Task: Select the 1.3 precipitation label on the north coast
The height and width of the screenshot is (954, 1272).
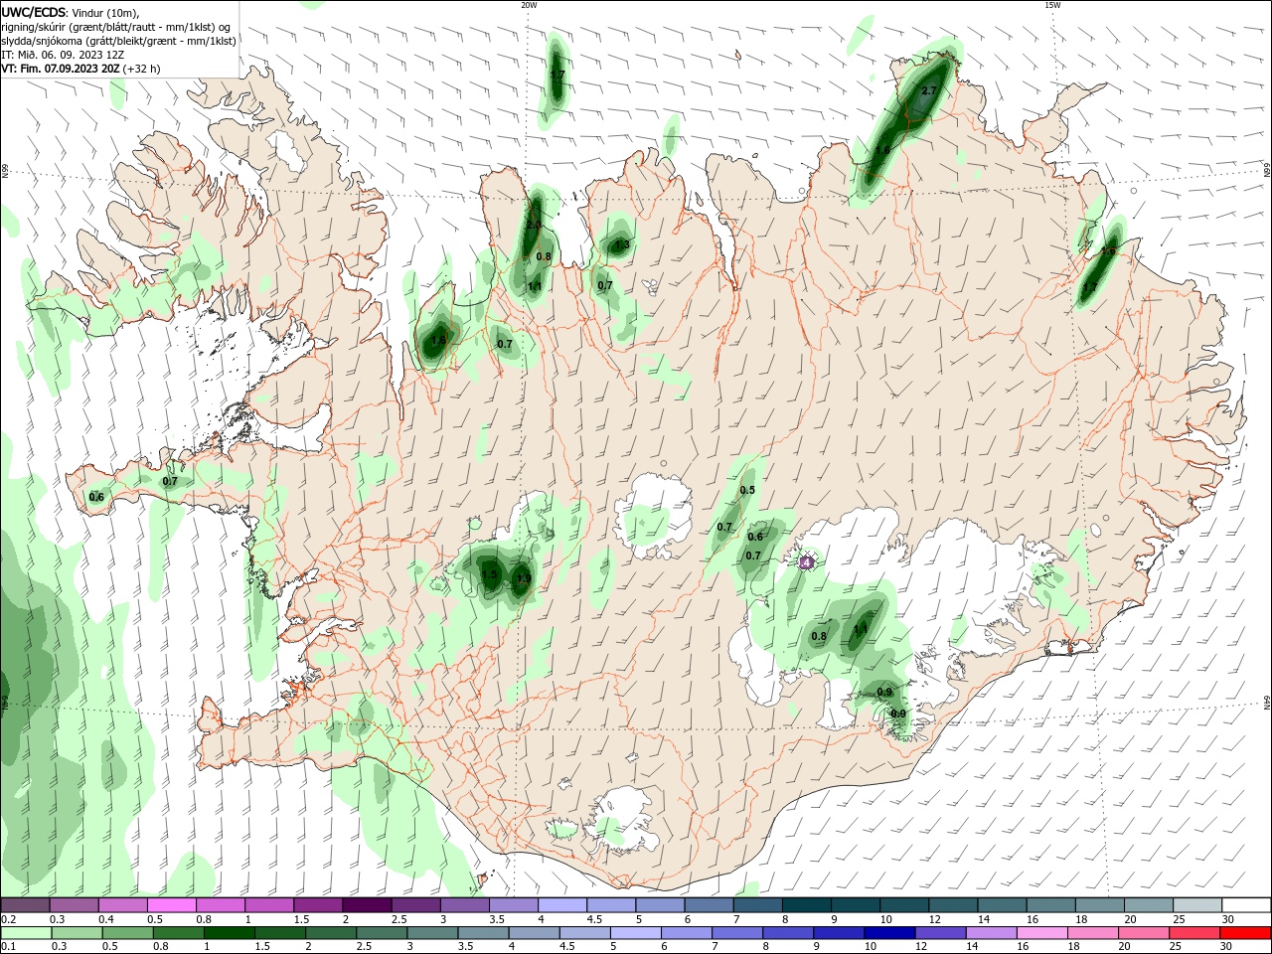Action: tap(622, 244)
